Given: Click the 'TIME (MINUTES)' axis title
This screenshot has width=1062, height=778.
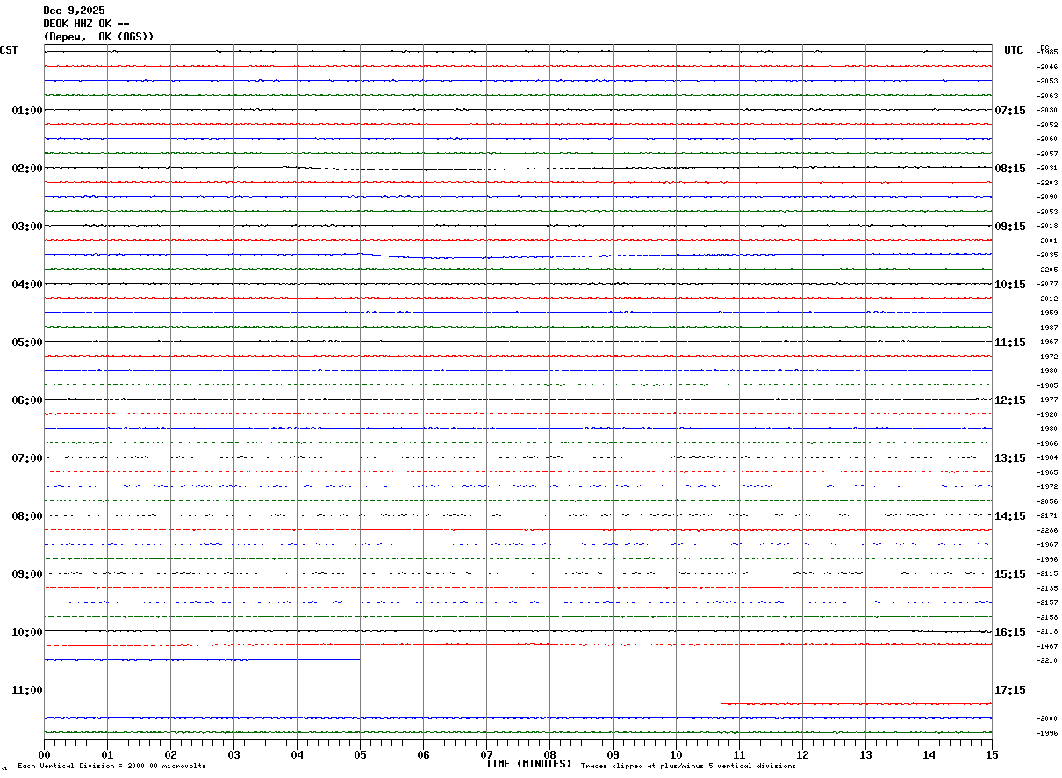Looking at the screenshot, I should 529,764.
